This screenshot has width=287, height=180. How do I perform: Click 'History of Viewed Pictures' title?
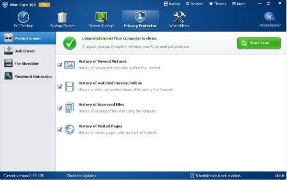[103, 62]
